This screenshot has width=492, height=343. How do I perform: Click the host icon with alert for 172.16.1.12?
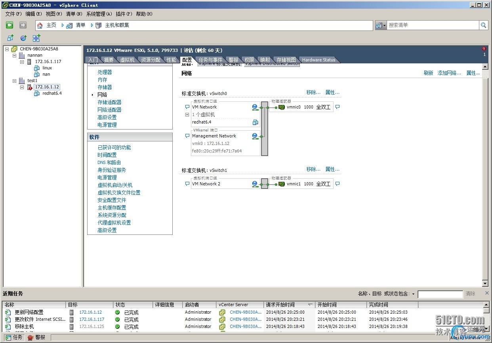(x=30, y=87)
